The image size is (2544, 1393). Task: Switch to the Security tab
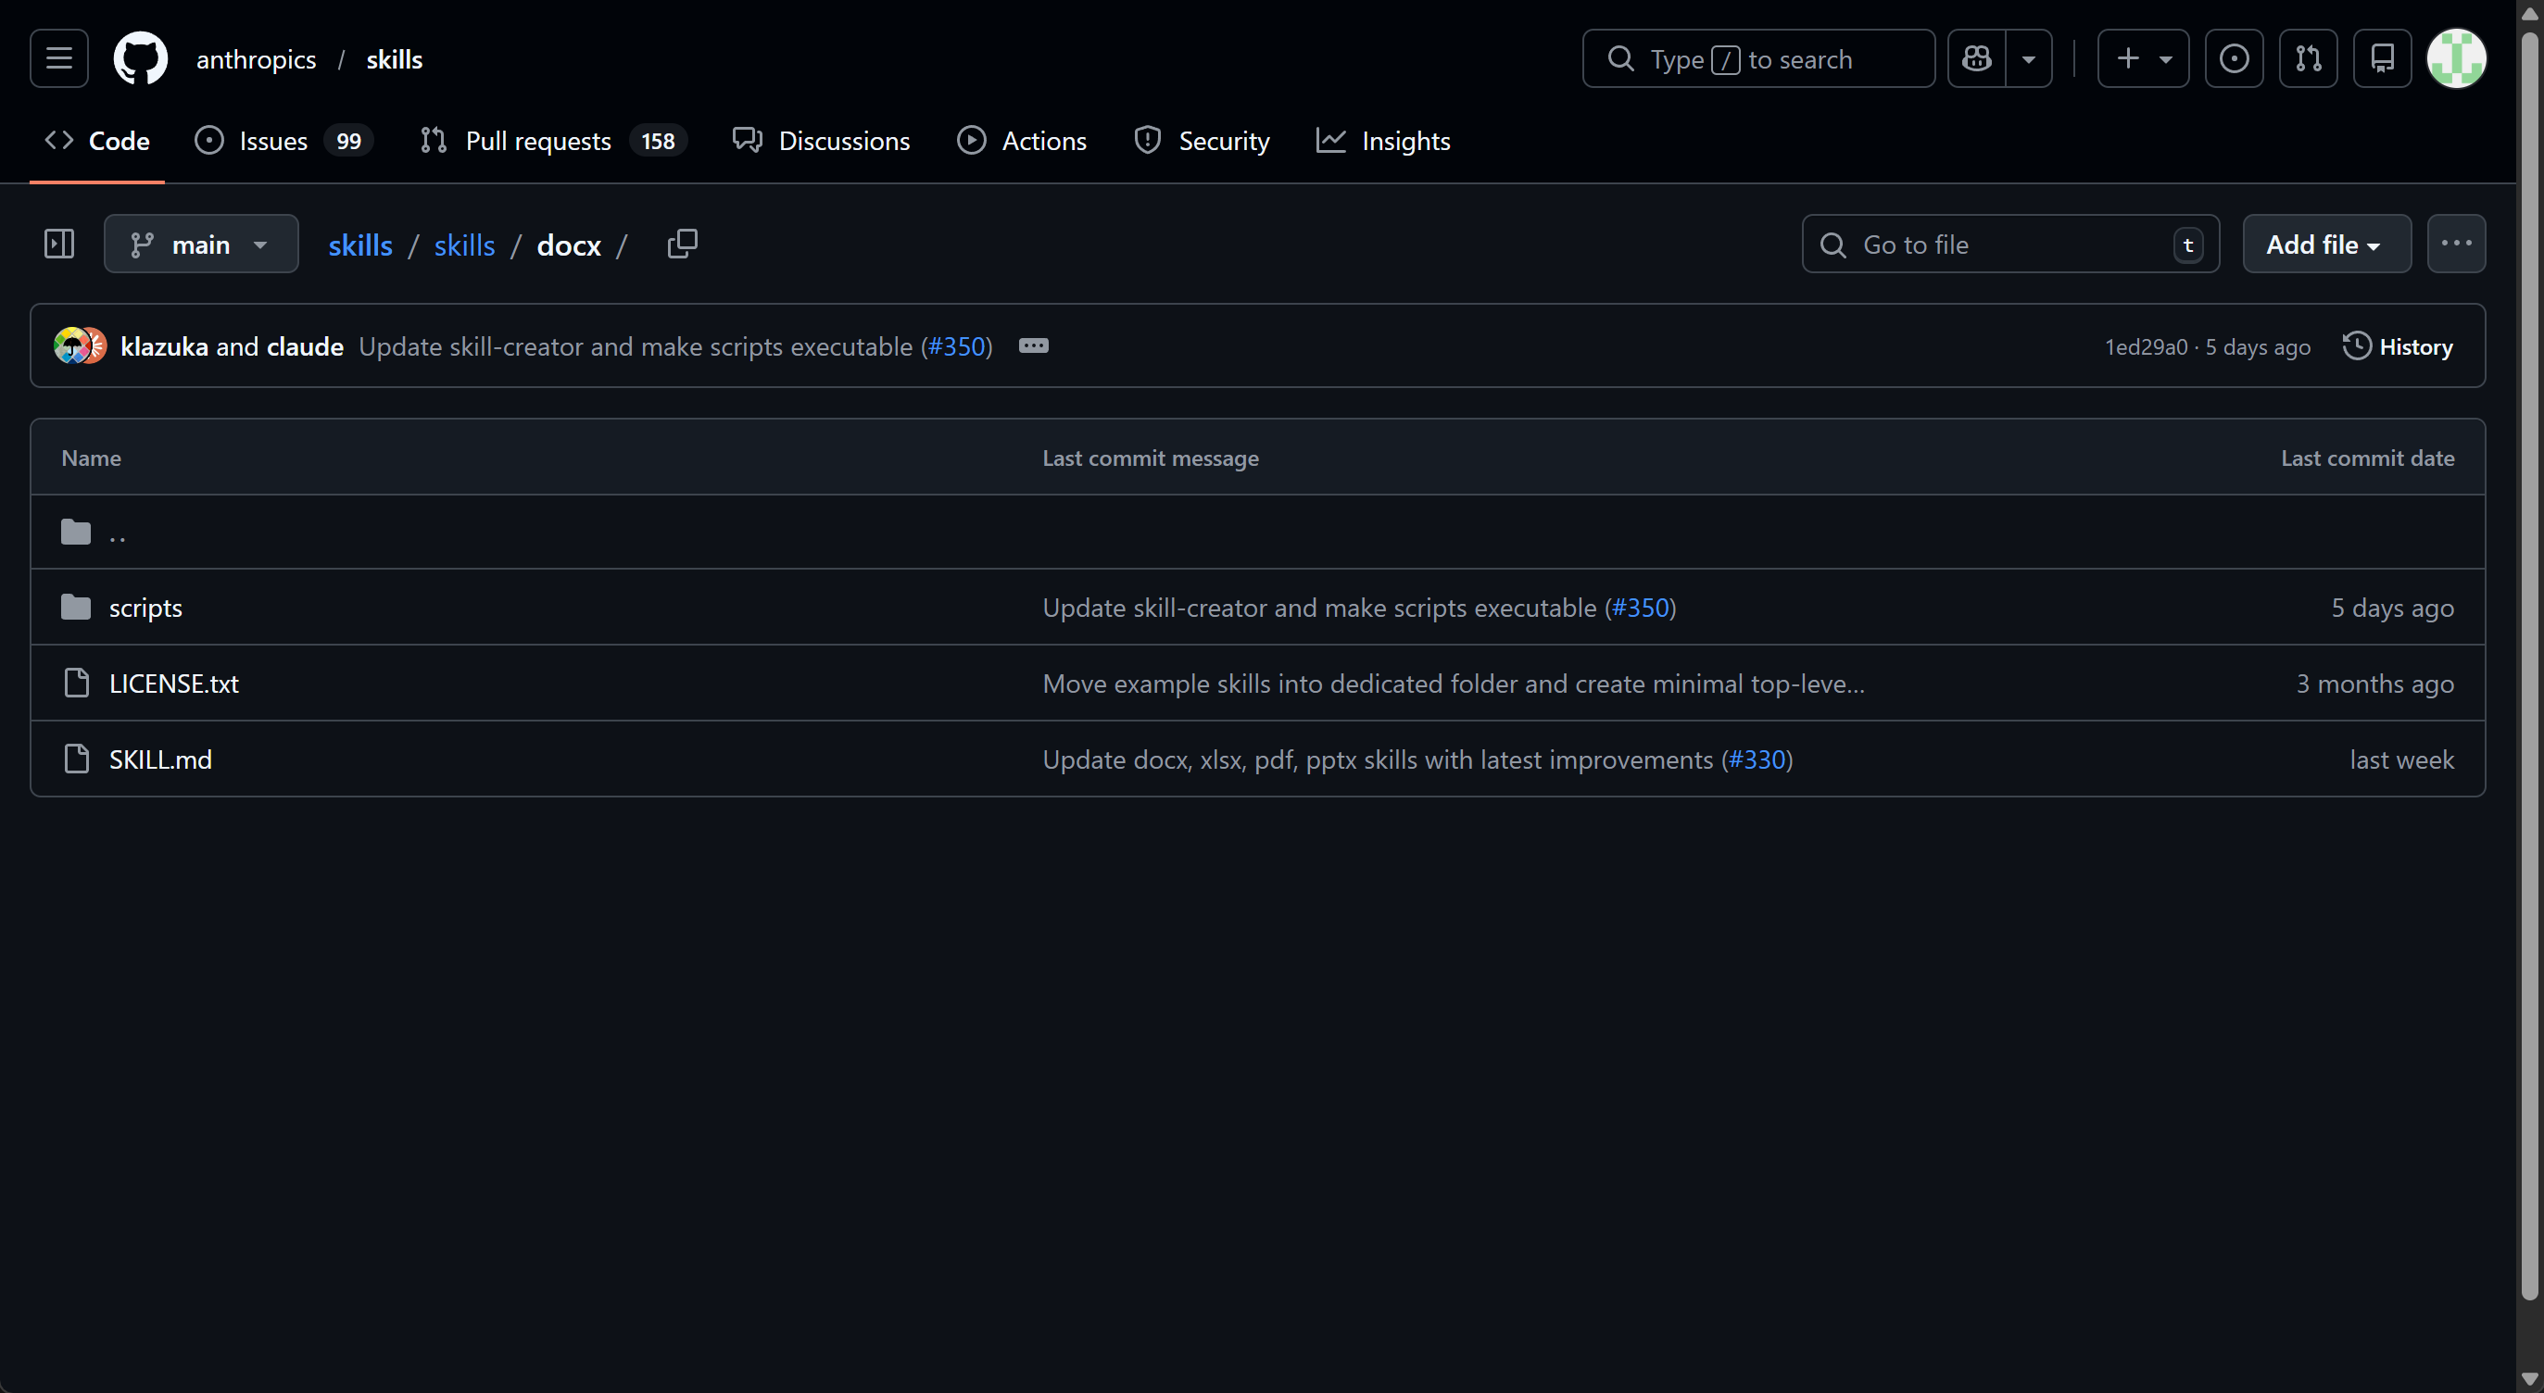[x=1201, y=140]
